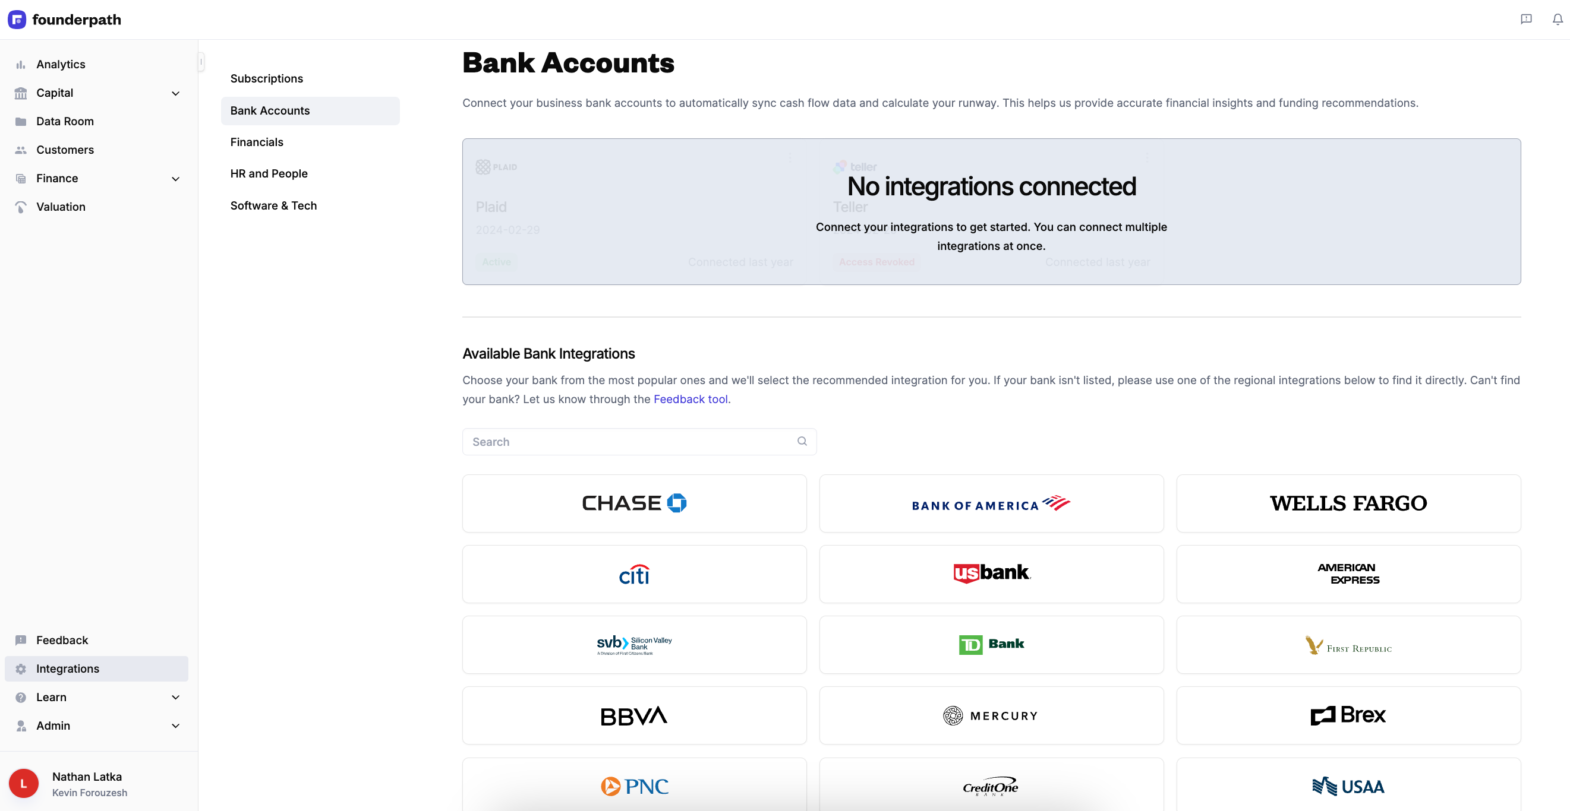Click the Data Room folder icon

21,121
